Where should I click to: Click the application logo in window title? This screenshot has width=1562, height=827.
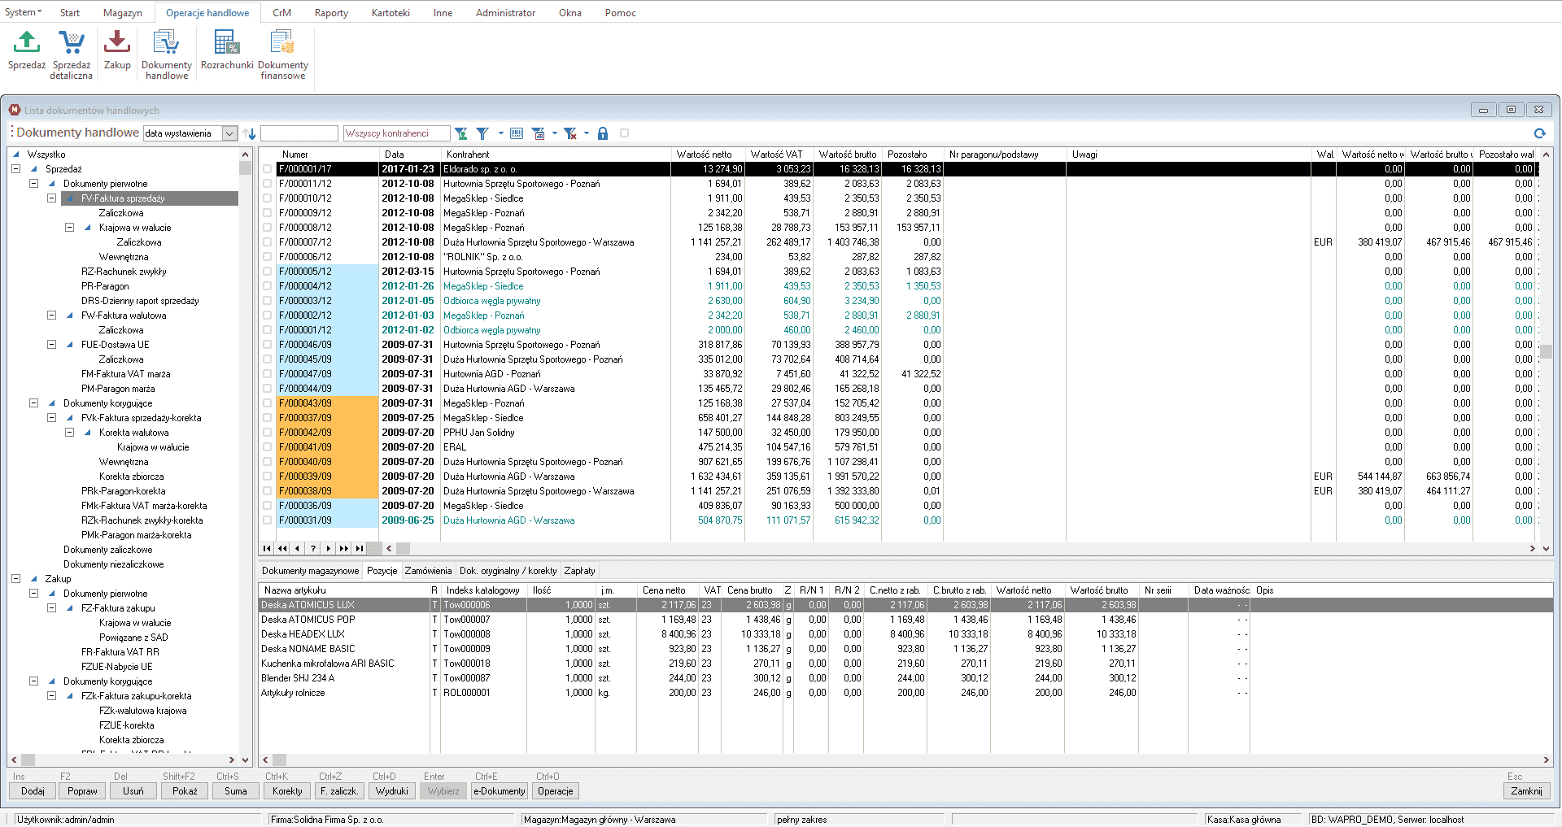(15, 110)
